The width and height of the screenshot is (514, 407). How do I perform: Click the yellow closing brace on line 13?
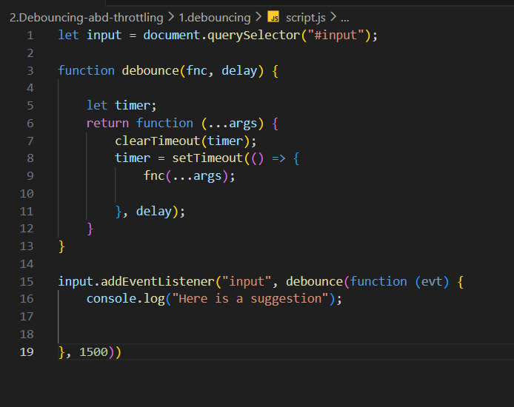(61, 246)
